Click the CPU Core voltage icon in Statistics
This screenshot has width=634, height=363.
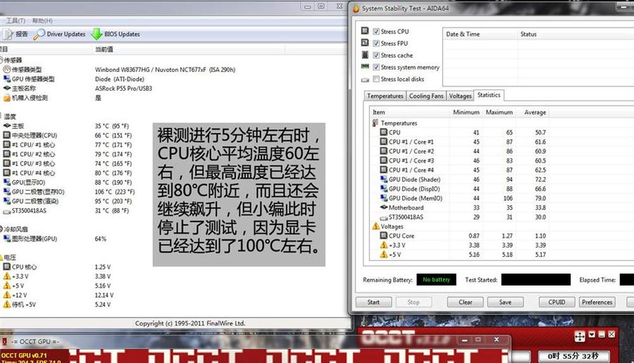point(384,235)
